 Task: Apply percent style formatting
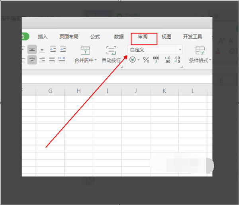[x=146, y=60]
